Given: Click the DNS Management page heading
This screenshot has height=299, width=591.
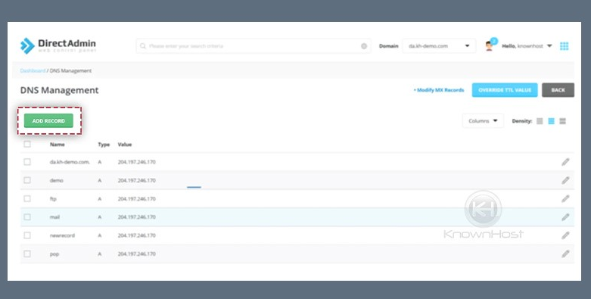Looking at the screenshot, I should tap(59, 90).
